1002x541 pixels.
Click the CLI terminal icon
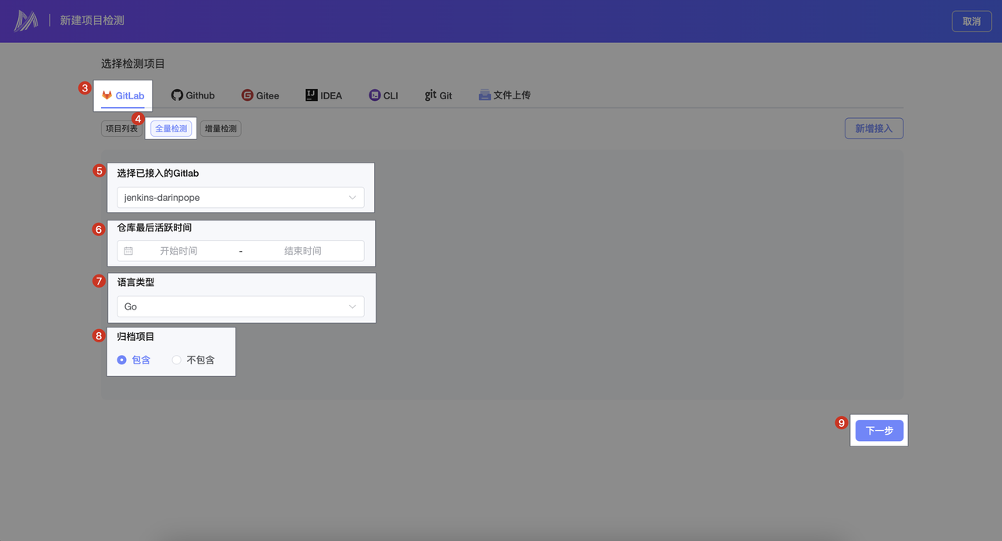(x=375, y=95)
